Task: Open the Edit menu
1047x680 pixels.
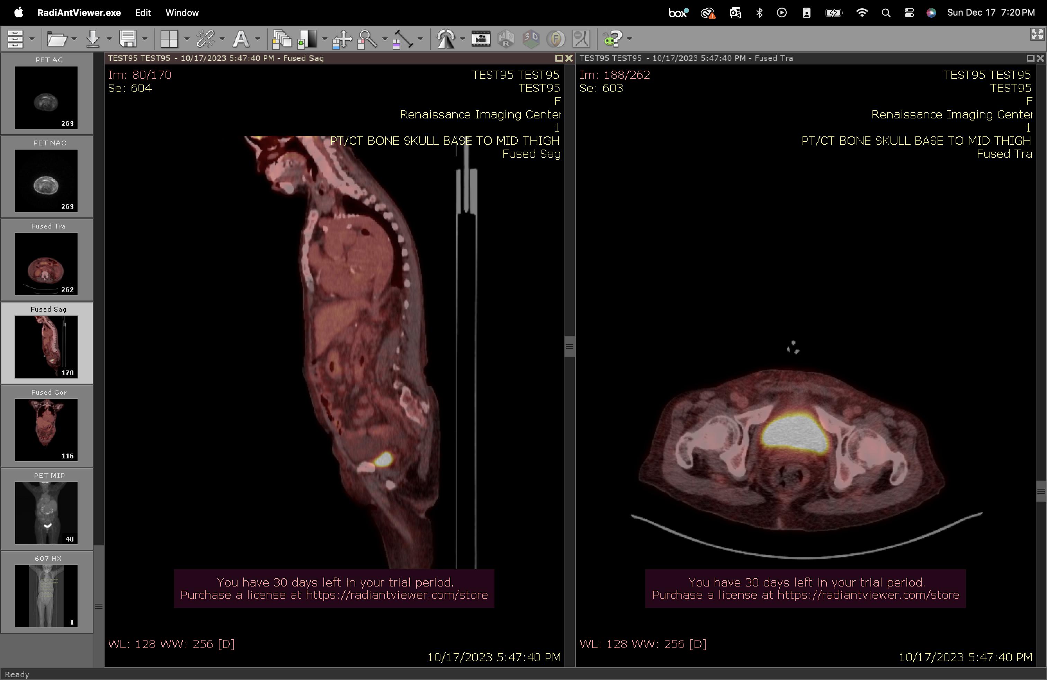Action: point(143,13)
